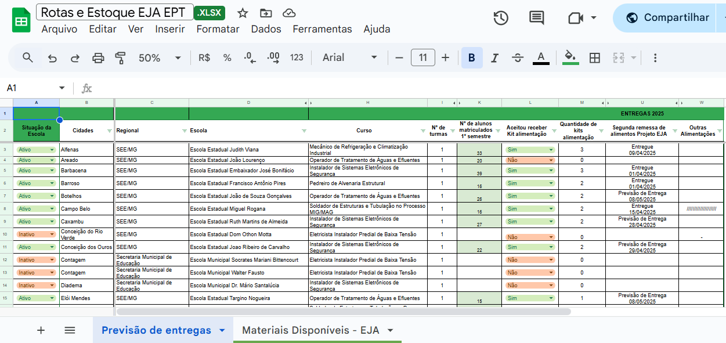Open the Ver menu
726x343 pixels.
point(136,29)
